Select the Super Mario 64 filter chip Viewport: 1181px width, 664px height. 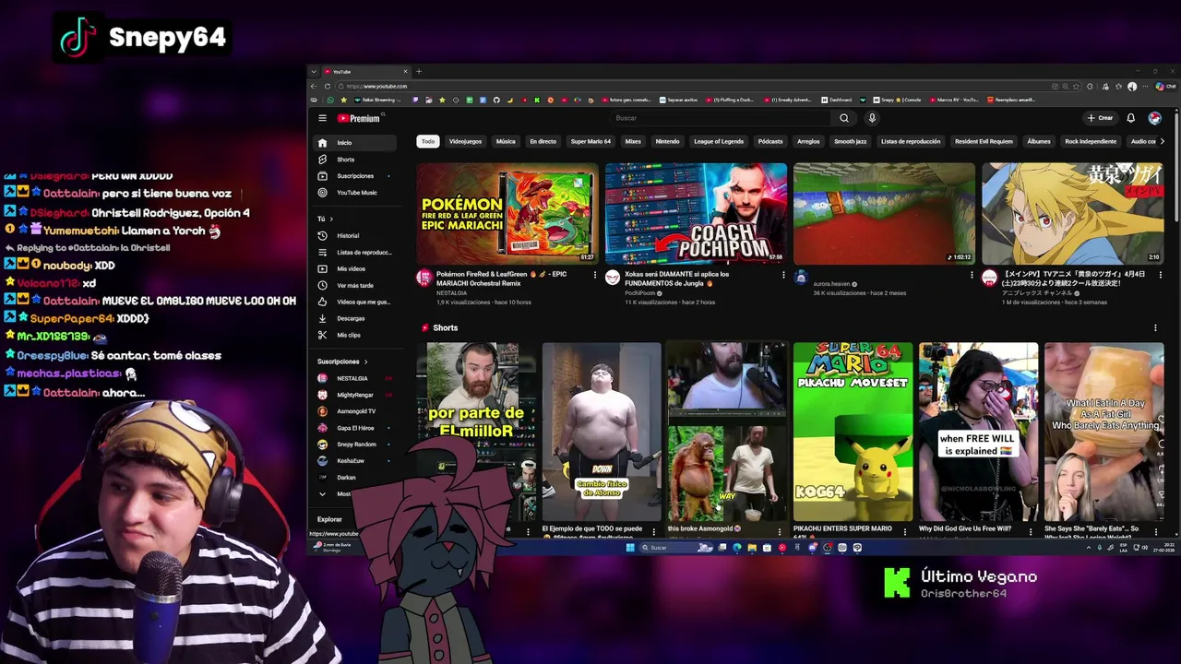point(590,142)
